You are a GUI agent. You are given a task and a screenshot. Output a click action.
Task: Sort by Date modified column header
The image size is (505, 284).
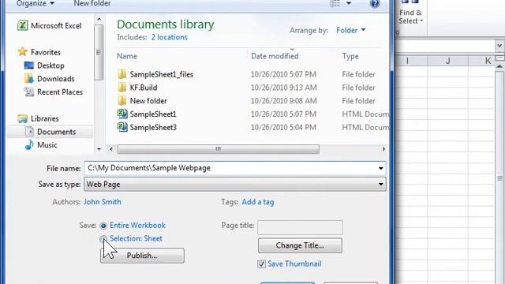point(275,56)
